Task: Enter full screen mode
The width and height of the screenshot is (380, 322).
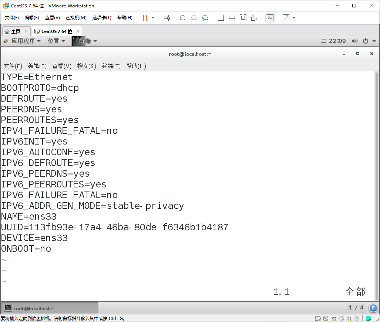Action: (x=243, y=18)
